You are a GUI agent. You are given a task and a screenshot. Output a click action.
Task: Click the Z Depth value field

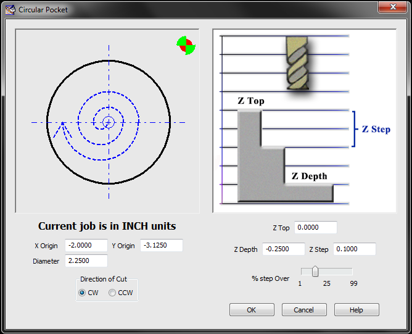tap(284, 249)
